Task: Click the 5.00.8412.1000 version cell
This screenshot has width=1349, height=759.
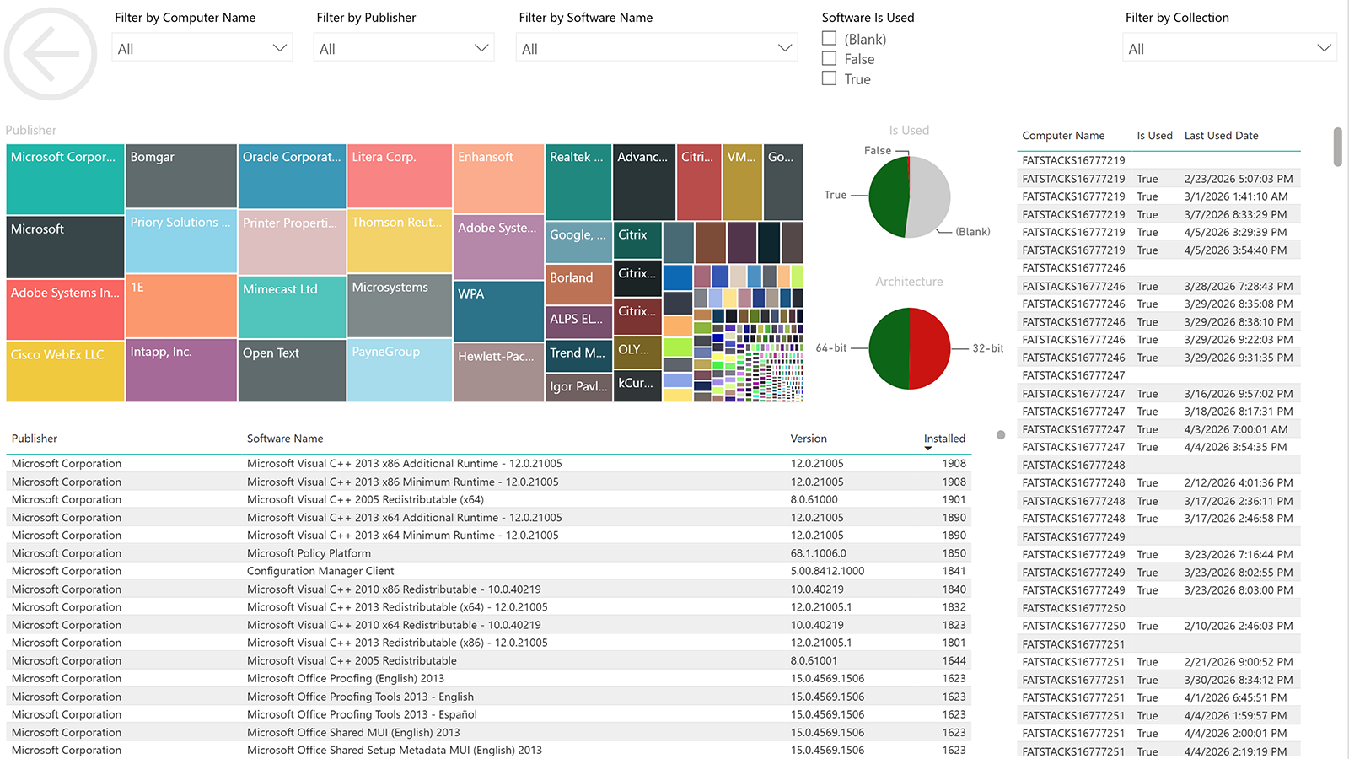Action: point(827,571)
